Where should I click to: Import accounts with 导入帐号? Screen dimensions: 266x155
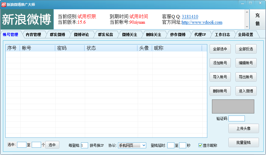click(x=220, y=77)
